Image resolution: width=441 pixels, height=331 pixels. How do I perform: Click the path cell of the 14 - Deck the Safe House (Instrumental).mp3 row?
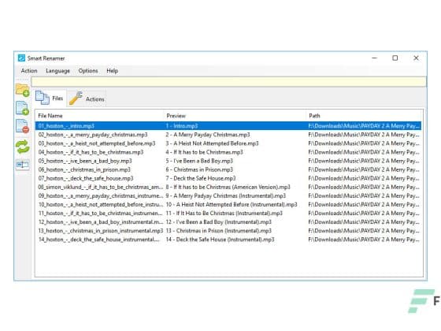coord(364,240)
